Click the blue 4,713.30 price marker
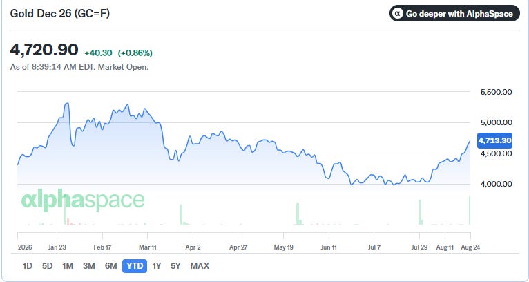This screenshot has height=282, width=529. click(494, 140)
